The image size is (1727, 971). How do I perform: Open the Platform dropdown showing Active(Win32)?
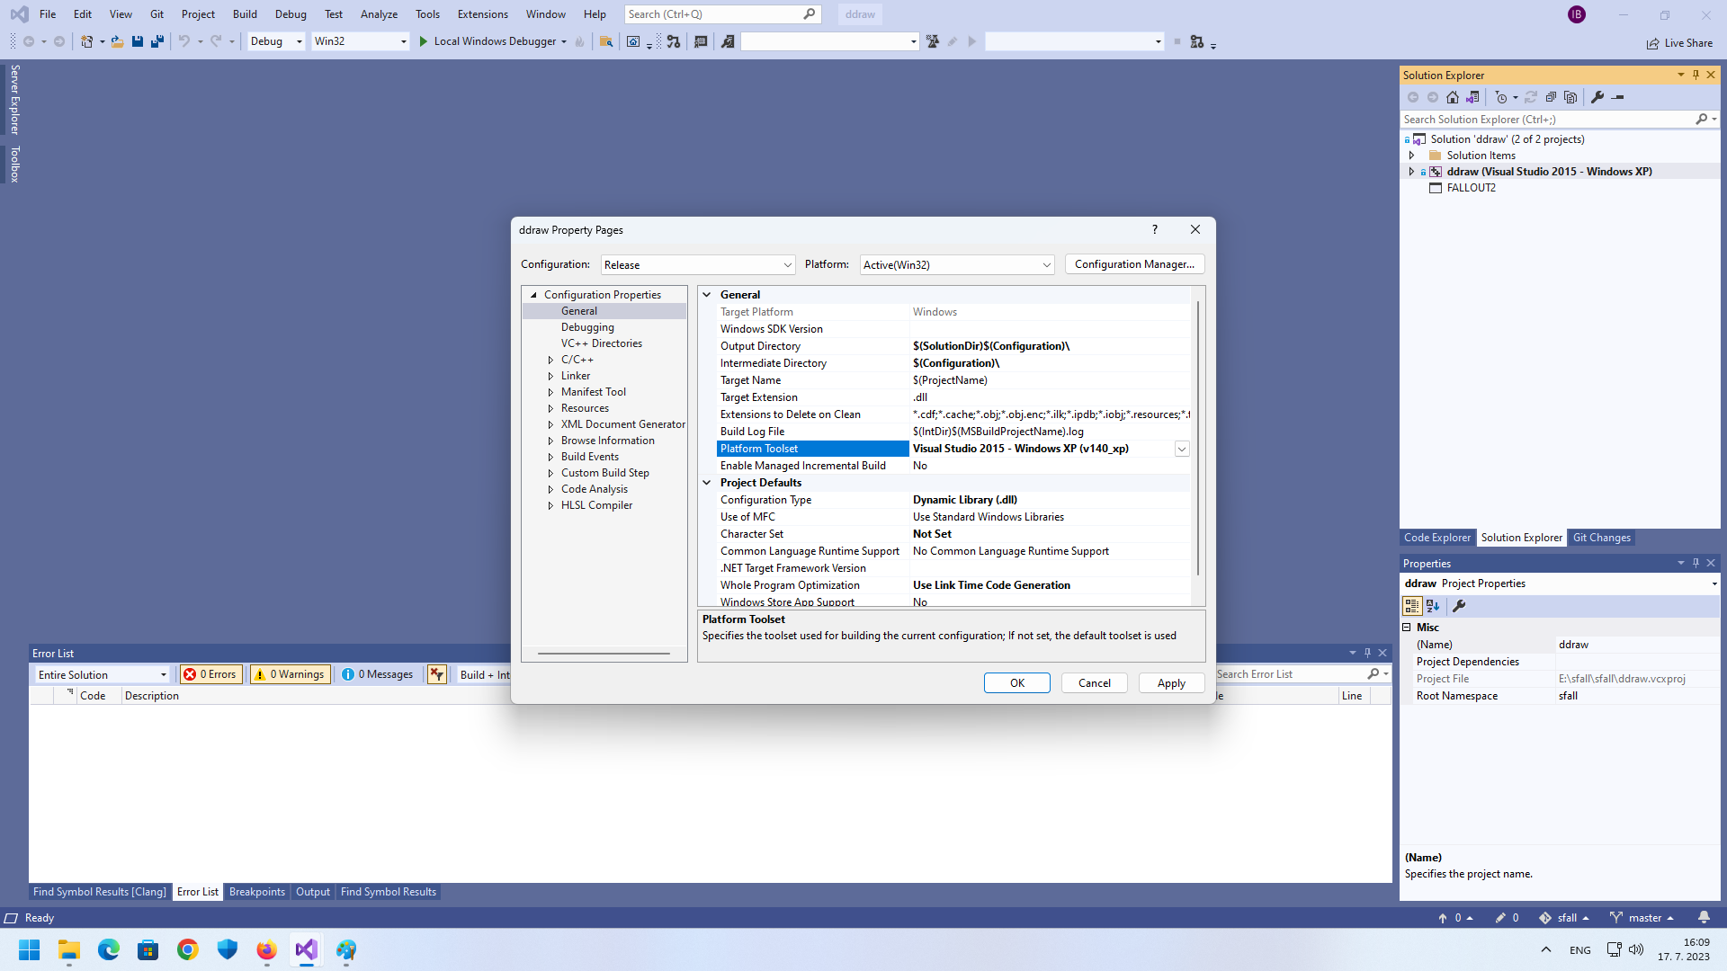click(957, 264)
